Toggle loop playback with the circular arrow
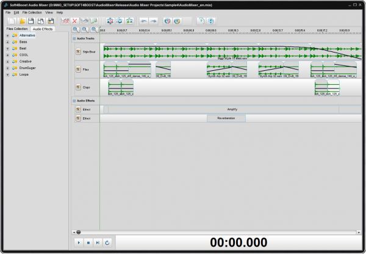The height and width of the screenshot is (254, 366). click(x=107, y=243)
